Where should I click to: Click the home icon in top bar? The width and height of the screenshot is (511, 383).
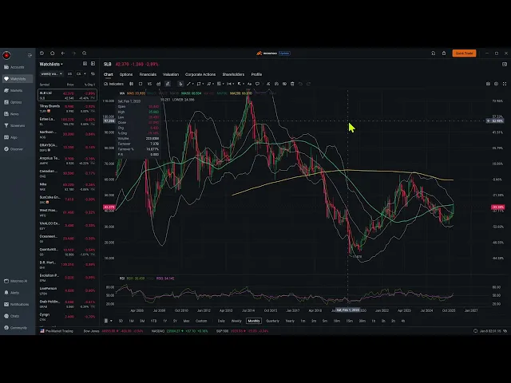point(52,53)
